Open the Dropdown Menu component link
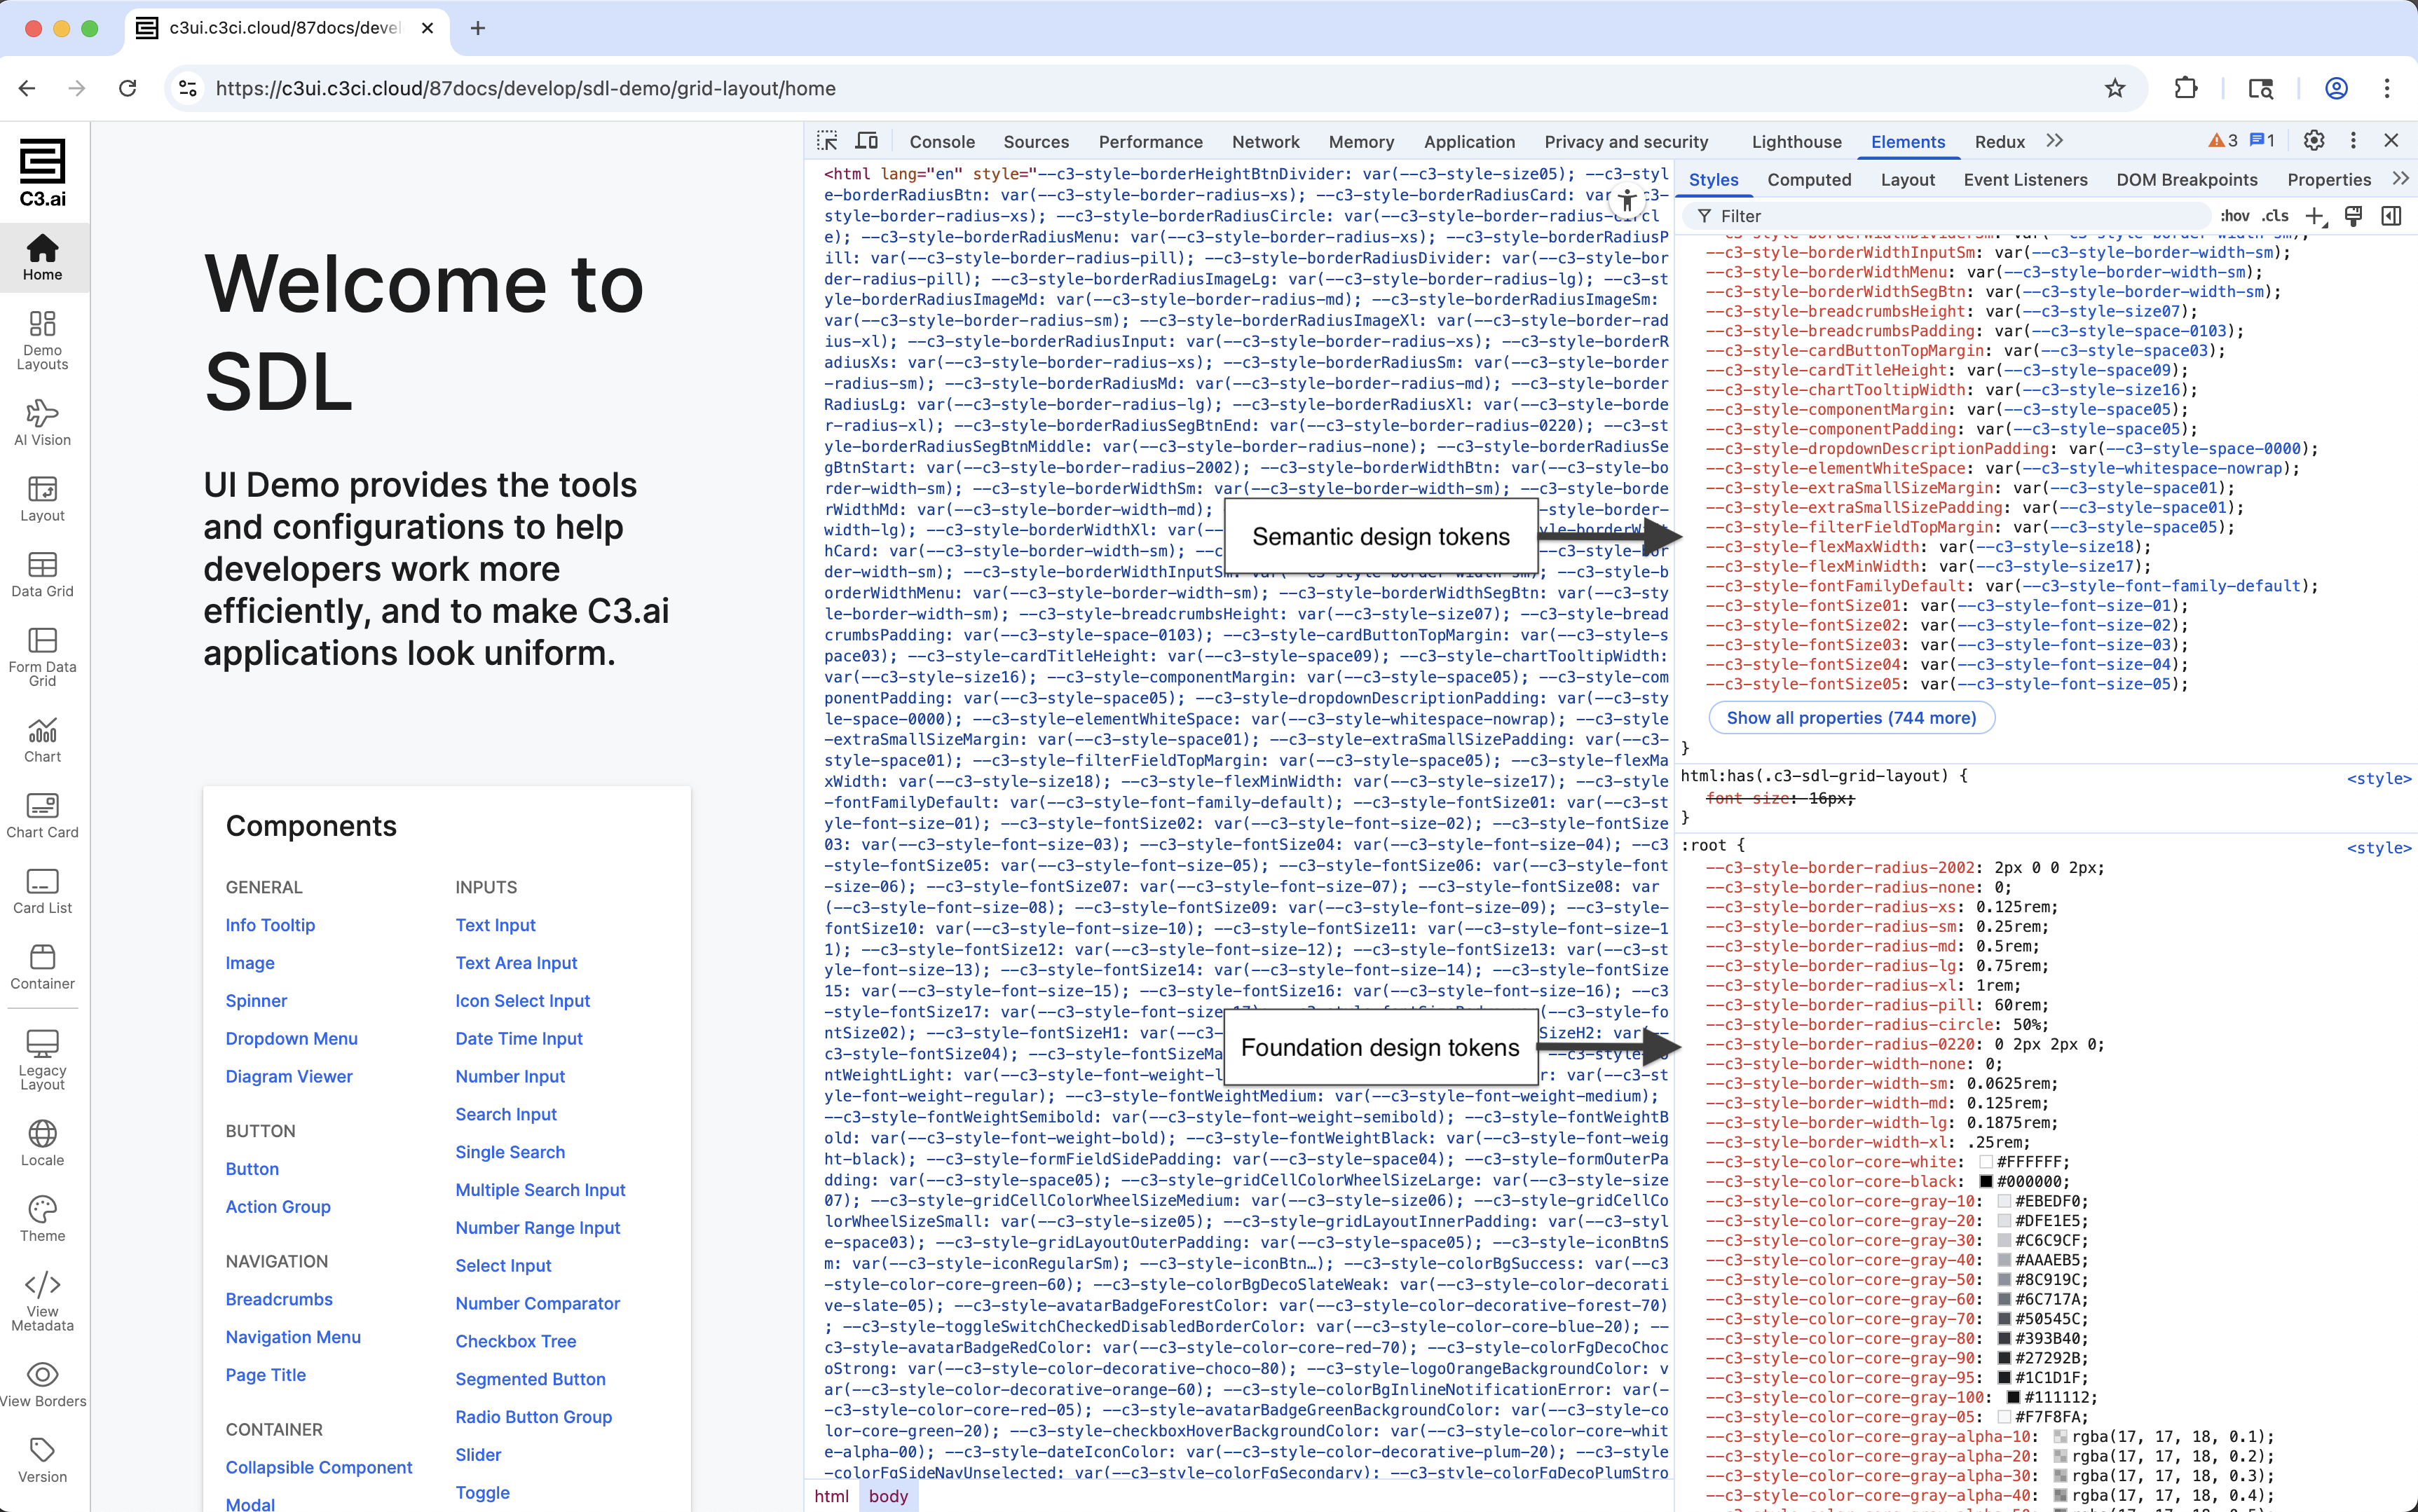This screenshot has height=1512, width=2418. pyautogui.click(x=291, y=1038)
